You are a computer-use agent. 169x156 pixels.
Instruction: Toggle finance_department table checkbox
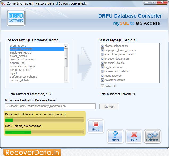(x=102, y=59)
